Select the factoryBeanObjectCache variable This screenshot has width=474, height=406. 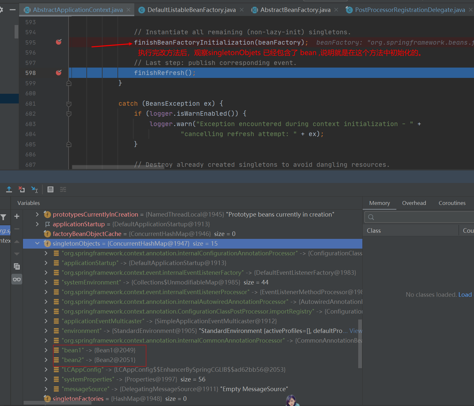tap(193, 234)
